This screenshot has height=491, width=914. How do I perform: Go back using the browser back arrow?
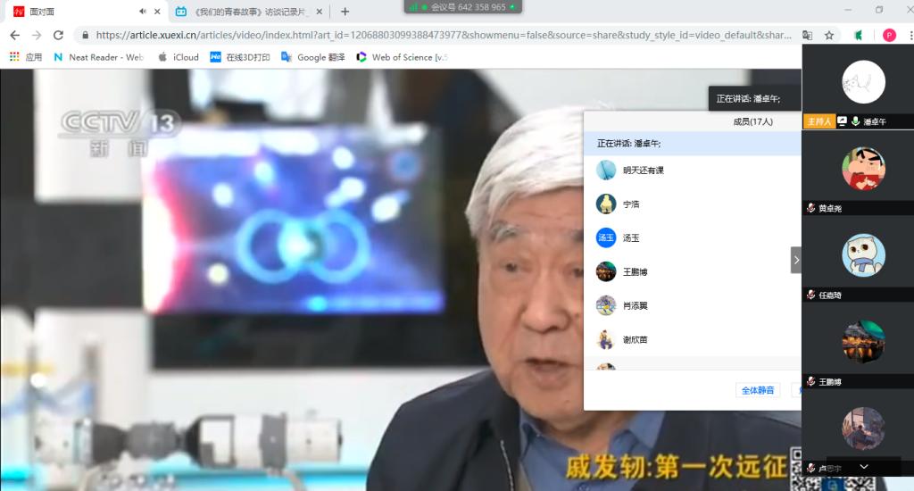15,36
